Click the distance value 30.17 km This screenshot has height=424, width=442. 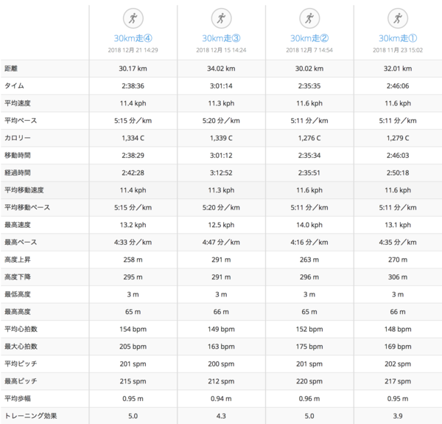point(133,69)
